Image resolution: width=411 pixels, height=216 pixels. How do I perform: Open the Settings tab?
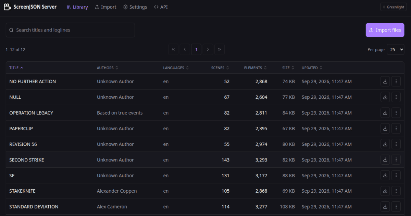click(x=135, y=7)
